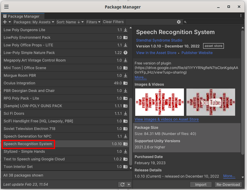Open the three-dot panel options menu
This screenshot has height=190, width=247.
pos(241,16)
